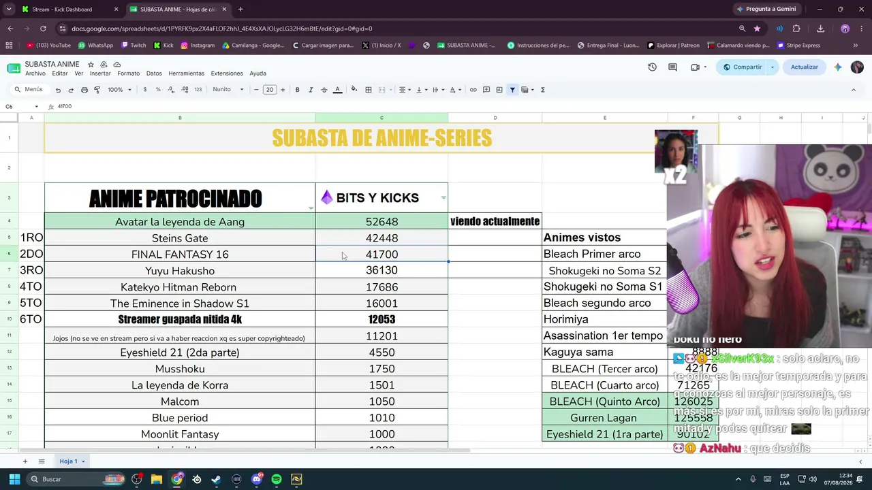Click the Compartir button
872x490 pixels.
[x=741, y=67]
